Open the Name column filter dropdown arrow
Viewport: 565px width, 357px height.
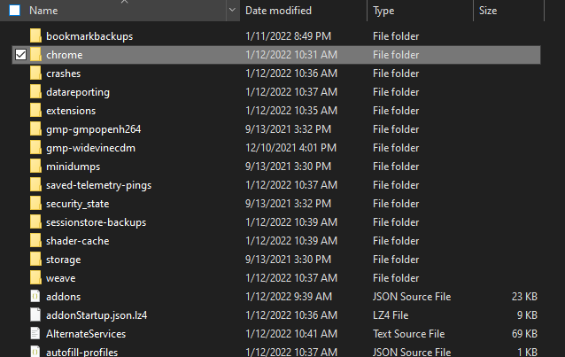coord(232,11)
